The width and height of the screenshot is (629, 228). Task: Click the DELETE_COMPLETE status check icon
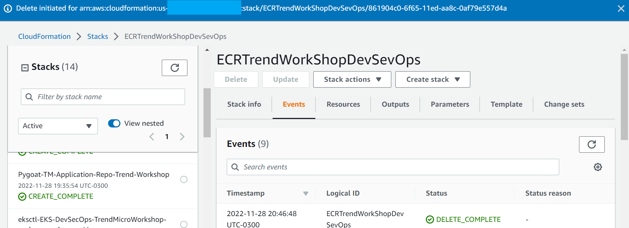[430, 219]
